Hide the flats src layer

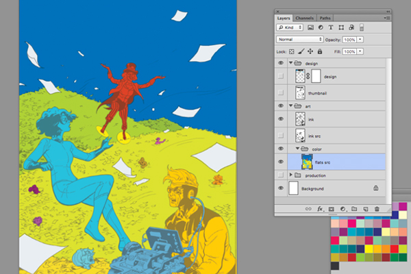click(281, 162)
